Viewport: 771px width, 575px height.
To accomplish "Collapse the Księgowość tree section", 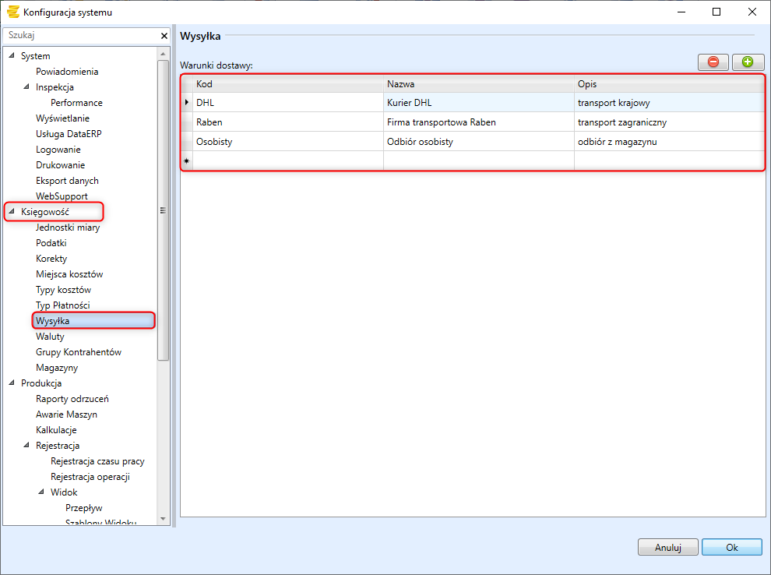I will pyautogui.click(x=12, y=212).
